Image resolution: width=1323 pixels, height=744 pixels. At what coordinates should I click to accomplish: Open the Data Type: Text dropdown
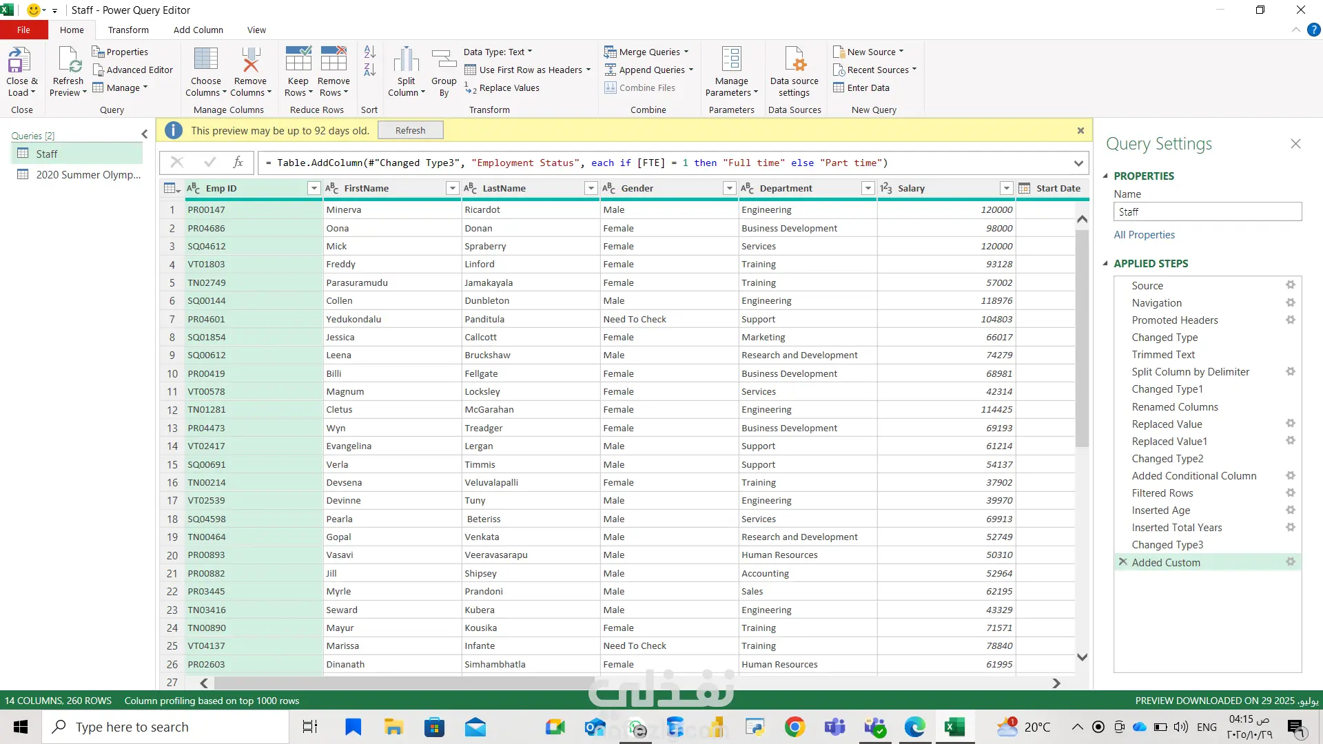point(498,52)
